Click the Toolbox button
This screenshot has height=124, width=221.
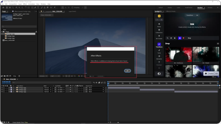(x=211, y=73)
